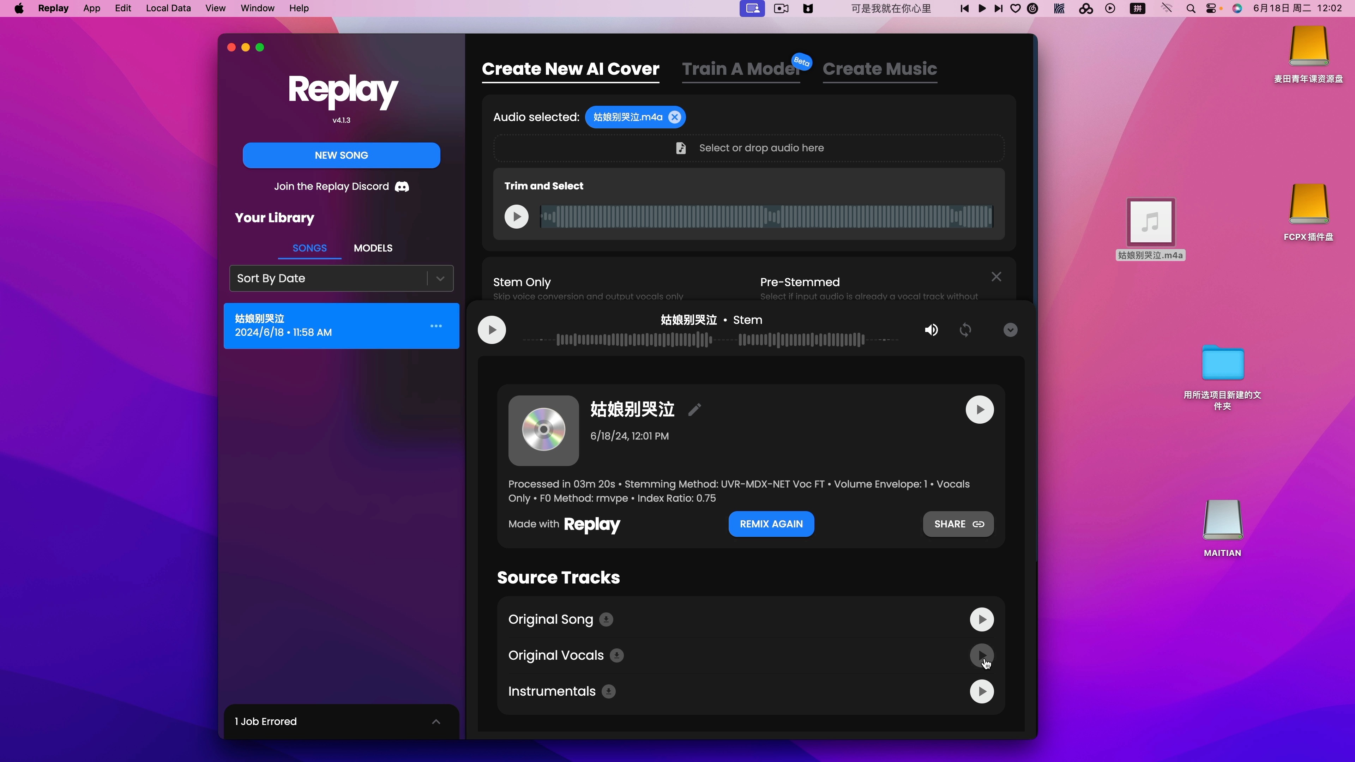Open the Help menu
This screenshot has width=1355, height=762.
(x=299, y=8)
